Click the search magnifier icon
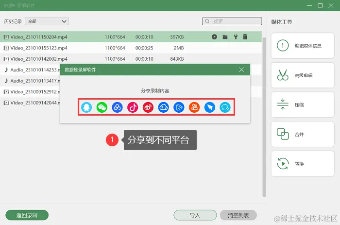This screenshot has height=225, width=340. pos(207,21)
